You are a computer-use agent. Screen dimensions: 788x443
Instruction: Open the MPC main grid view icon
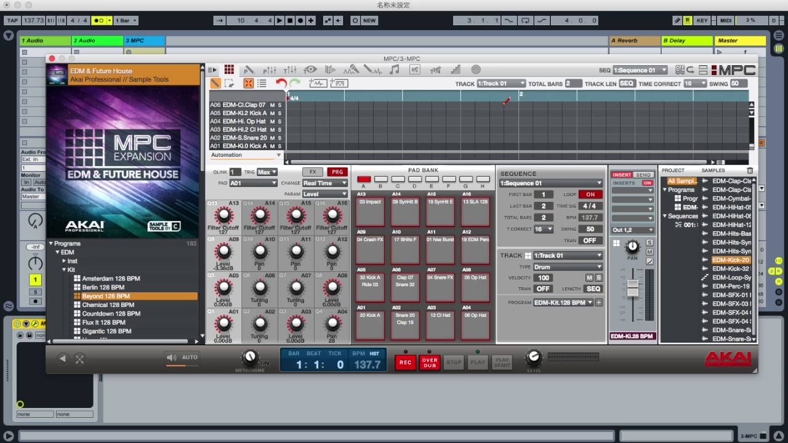point(229,70)
